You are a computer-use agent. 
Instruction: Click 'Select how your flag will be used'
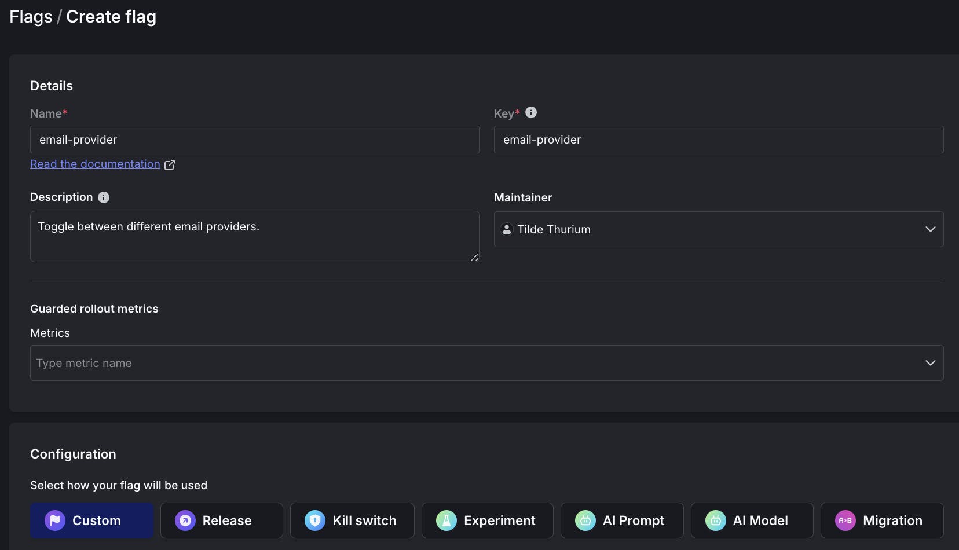(x=119, y=485)
